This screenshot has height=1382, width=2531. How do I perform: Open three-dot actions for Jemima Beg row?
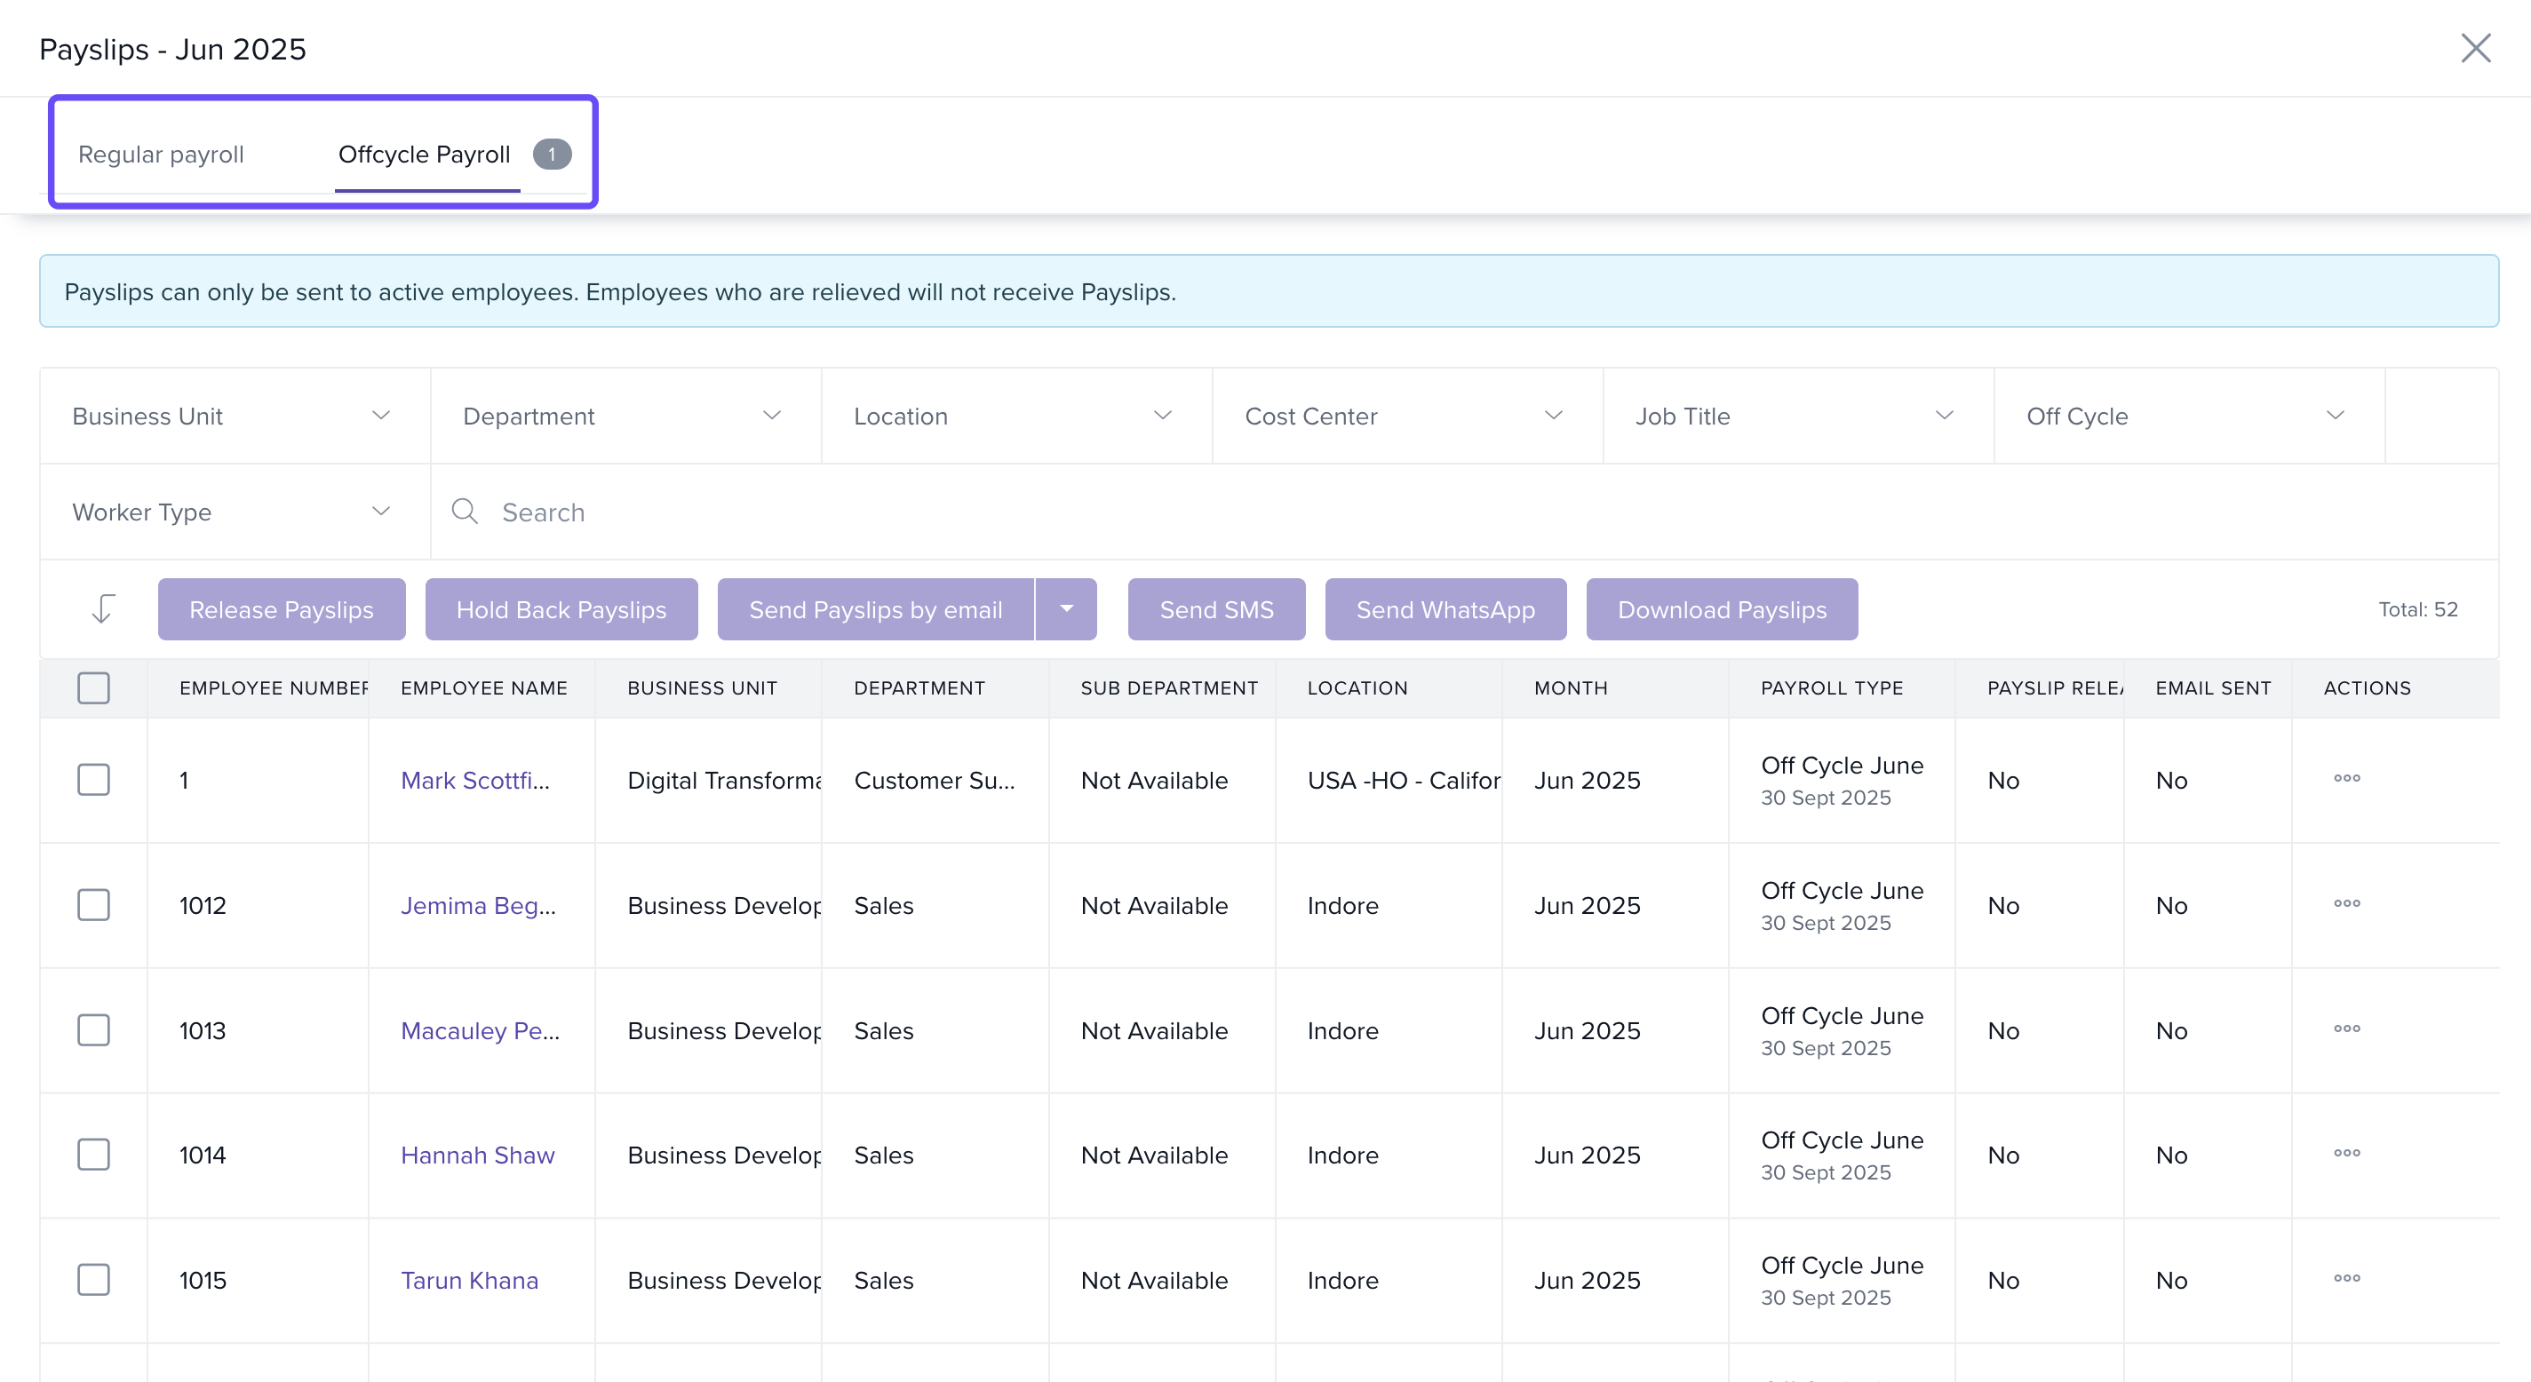(x=2346, y=902)
